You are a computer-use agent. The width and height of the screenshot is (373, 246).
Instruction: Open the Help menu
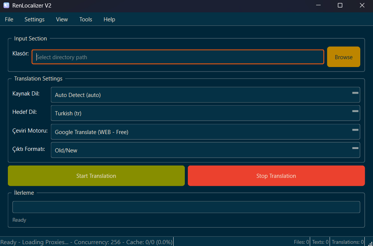coord(109,19)
